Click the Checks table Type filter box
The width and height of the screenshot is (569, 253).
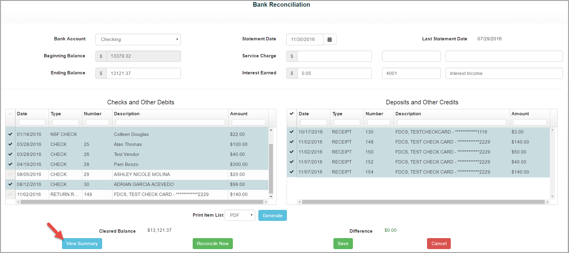point(65,122)
